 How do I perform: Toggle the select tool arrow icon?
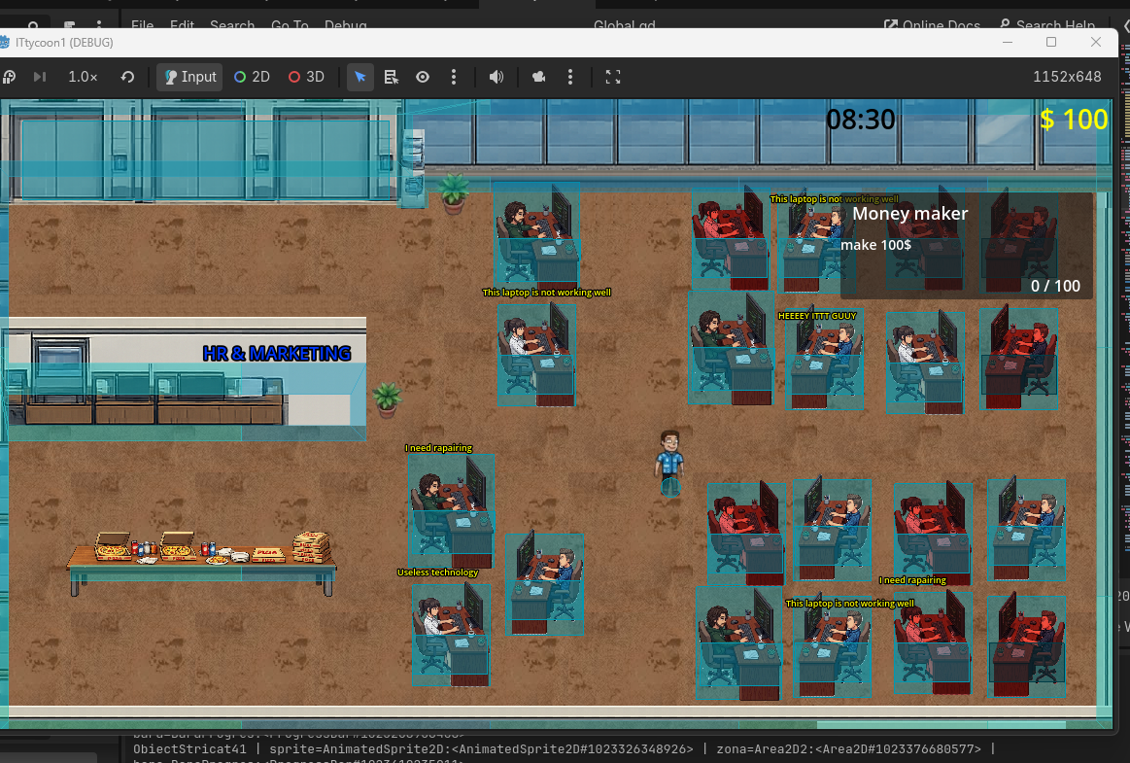(360, 77)
